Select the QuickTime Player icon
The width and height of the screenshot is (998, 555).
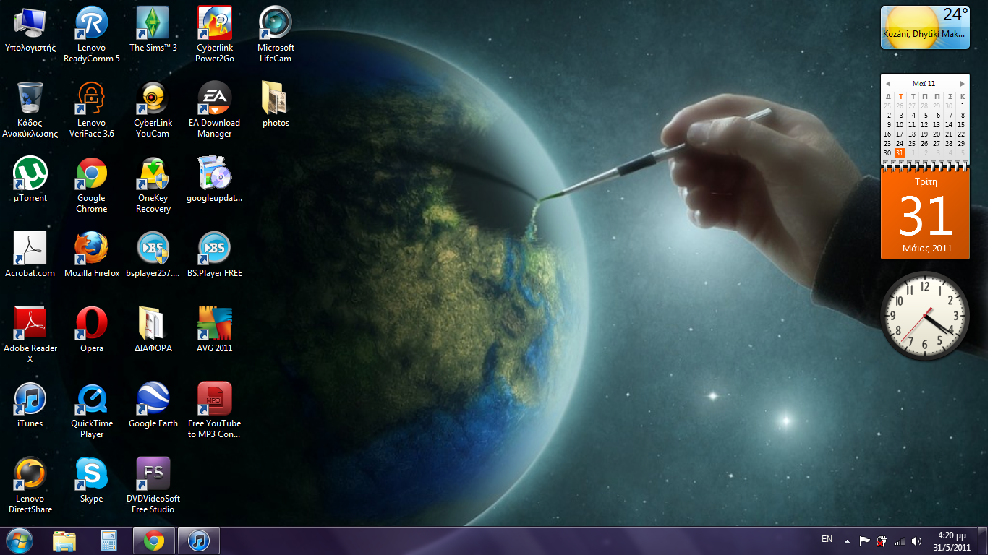92,410
